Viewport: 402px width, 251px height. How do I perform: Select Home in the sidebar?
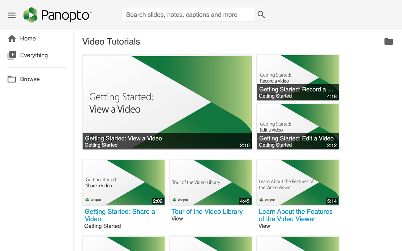[28, 39]
